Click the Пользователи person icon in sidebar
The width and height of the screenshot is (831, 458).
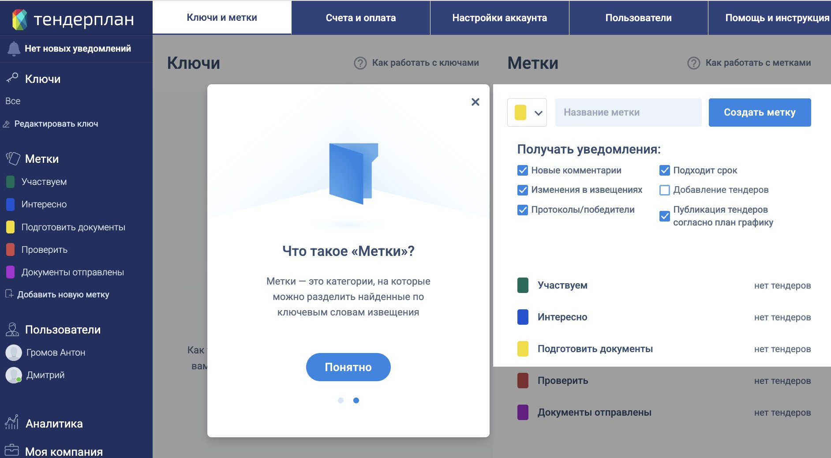tap(12, 329)
